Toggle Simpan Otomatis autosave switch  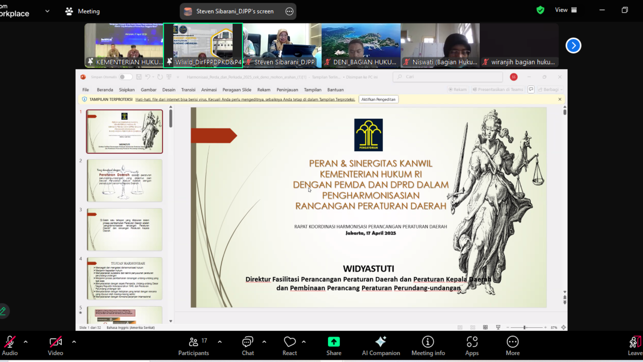125,77
